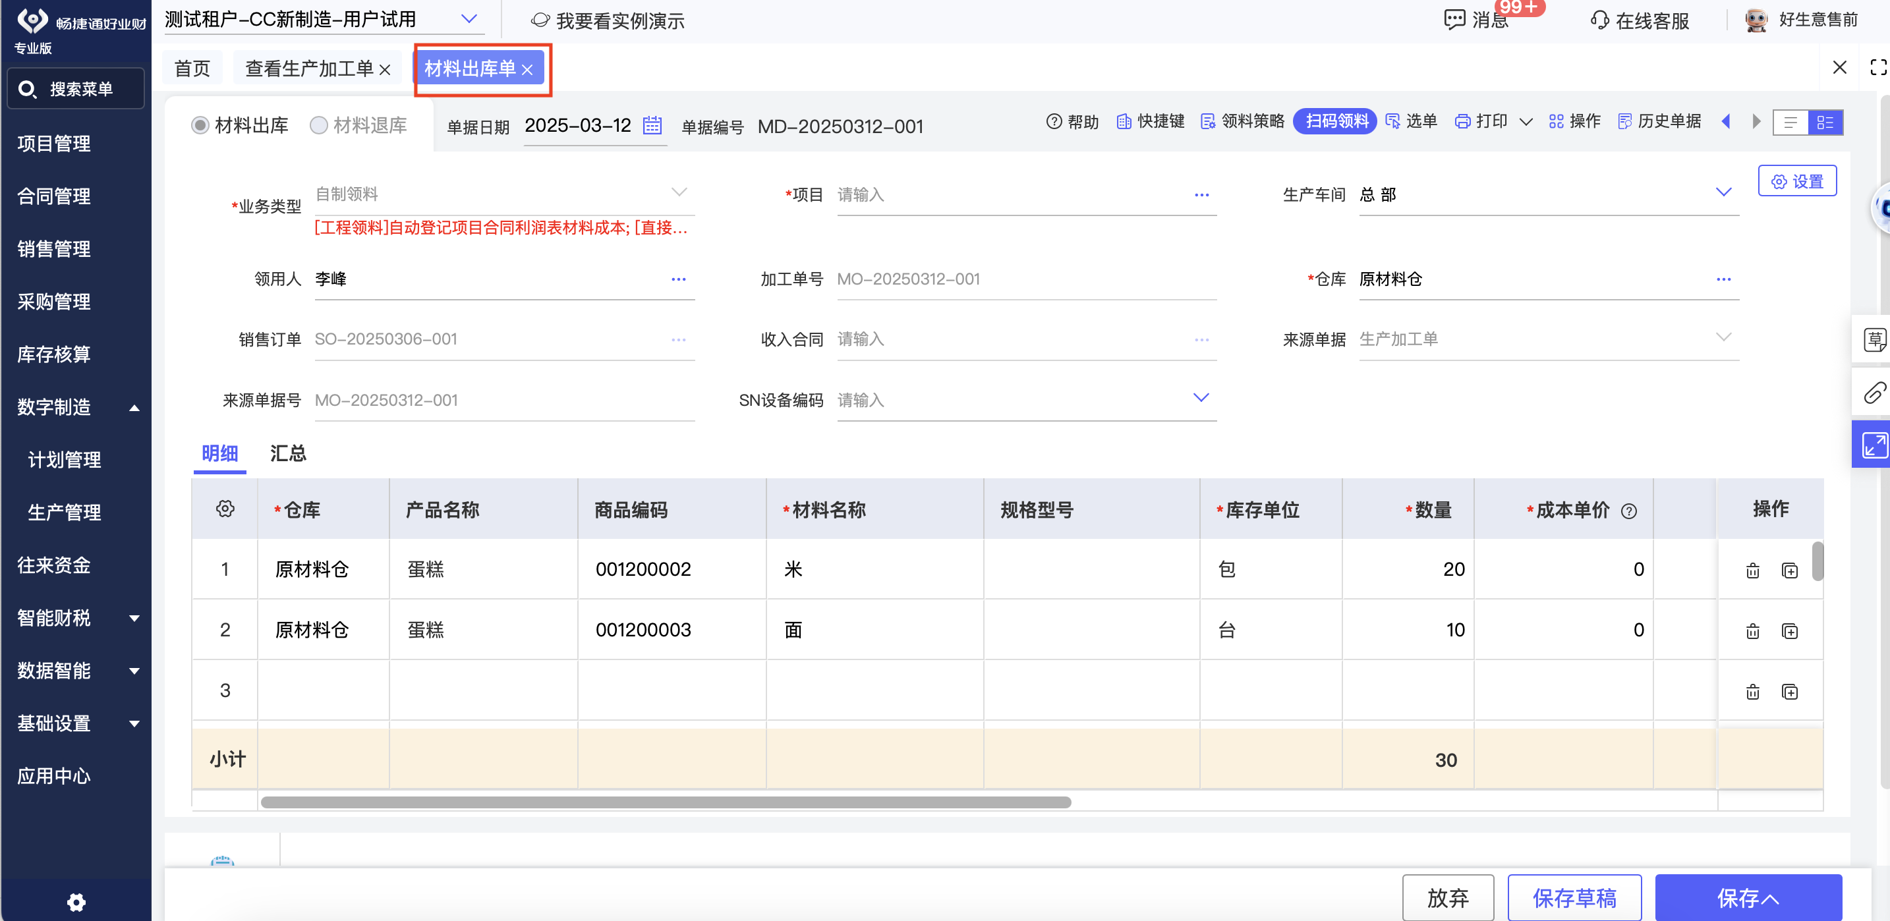Viewport: 1890px width, 921px height.
Task: Expand the 智能财税 sidebar menu
Action: point(134,619)
